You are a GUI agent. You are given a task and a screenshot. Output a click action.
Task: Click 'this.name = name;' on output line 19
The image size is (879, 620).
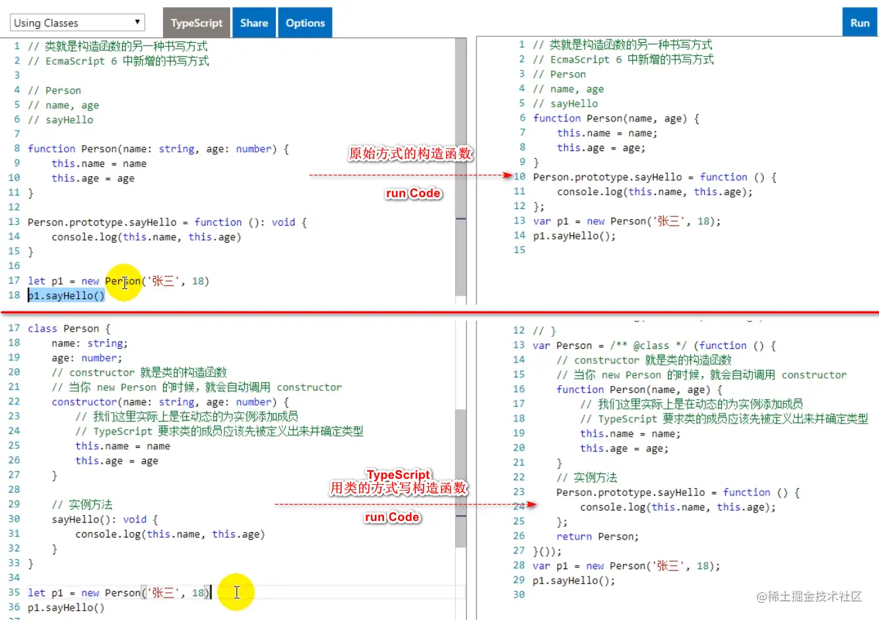tap(630, 433)
